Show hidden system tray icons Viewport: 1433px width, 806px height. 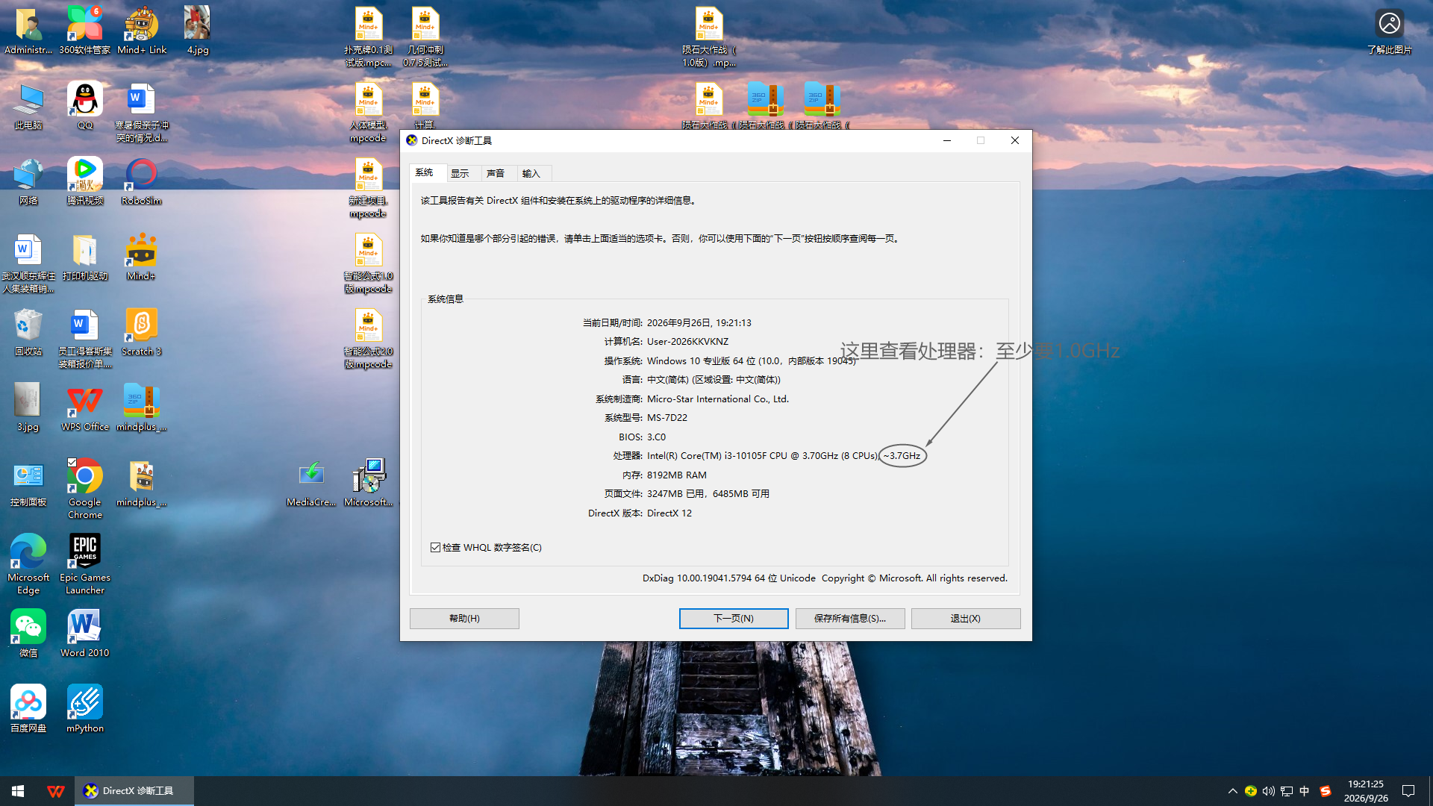pos(1233,791)
